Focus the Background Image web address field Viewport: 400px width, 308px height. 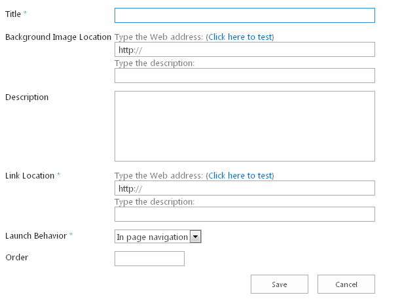244,50
